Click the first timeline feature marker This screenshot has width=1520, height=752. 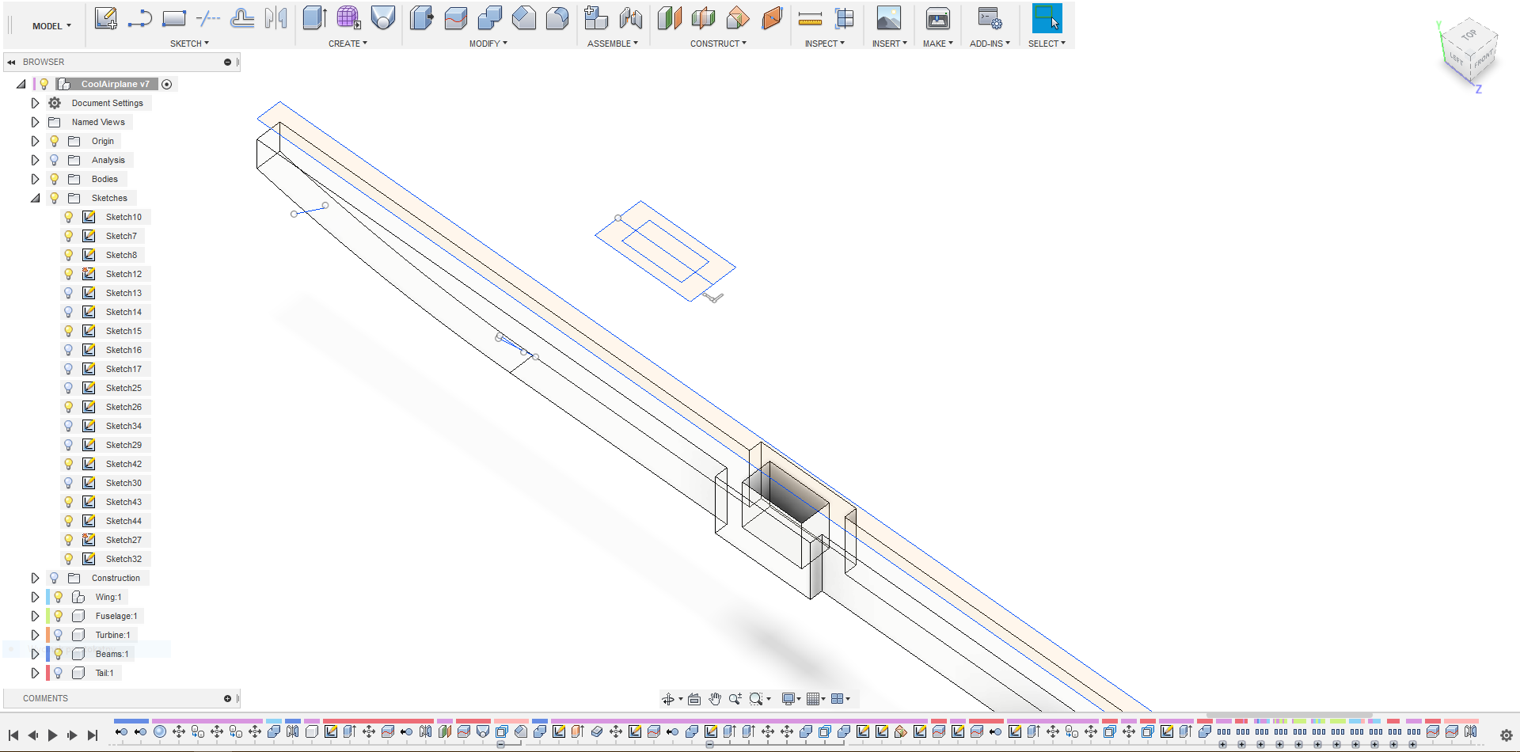click(x=121, y=731)
